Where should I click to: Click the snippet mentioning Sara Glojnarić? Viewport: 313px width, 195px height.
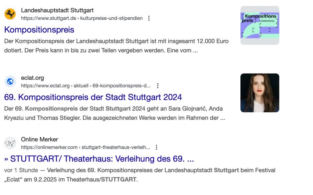click(115, 113)
